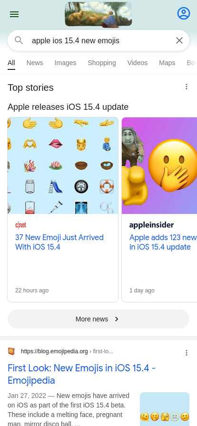Open Emojipedia result three-dot options
This screenshot has height=426, width=197.
point(187,353)
